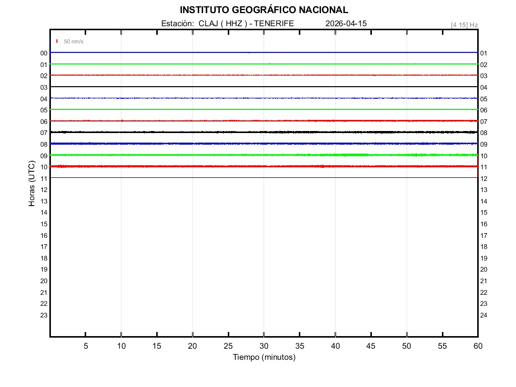Image resolution: width=516 pixels, height=387 pixels.
Task: Click the red seismic trace for hour 10
Action: pos(264,166)
